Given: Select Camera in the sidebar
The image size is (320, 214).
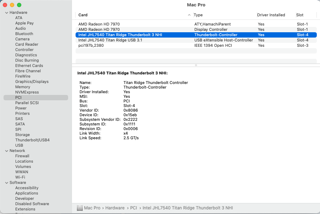Looking at the screenshot, I should coord(22,39).
